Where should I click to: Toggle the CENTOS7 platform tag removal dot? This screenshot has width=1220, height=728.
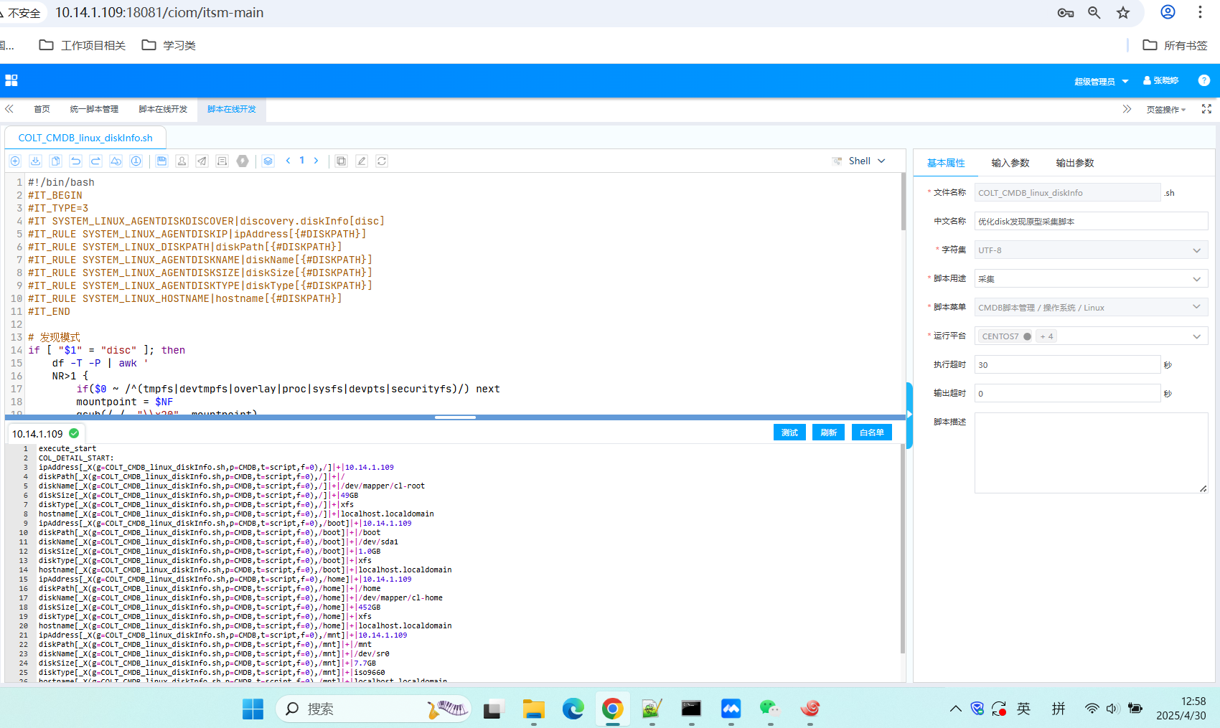(1026, 336)
